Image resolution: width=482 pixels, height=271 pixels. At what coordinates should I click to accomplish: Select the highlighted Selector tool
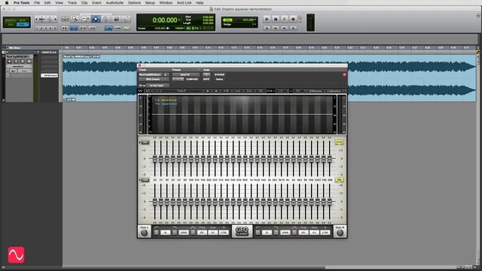[x=96, y=19]
